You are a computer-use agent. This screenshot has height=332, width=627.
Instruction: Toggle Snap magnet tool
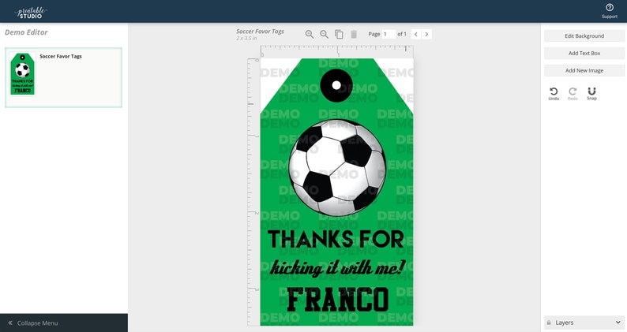pos(591,94)
